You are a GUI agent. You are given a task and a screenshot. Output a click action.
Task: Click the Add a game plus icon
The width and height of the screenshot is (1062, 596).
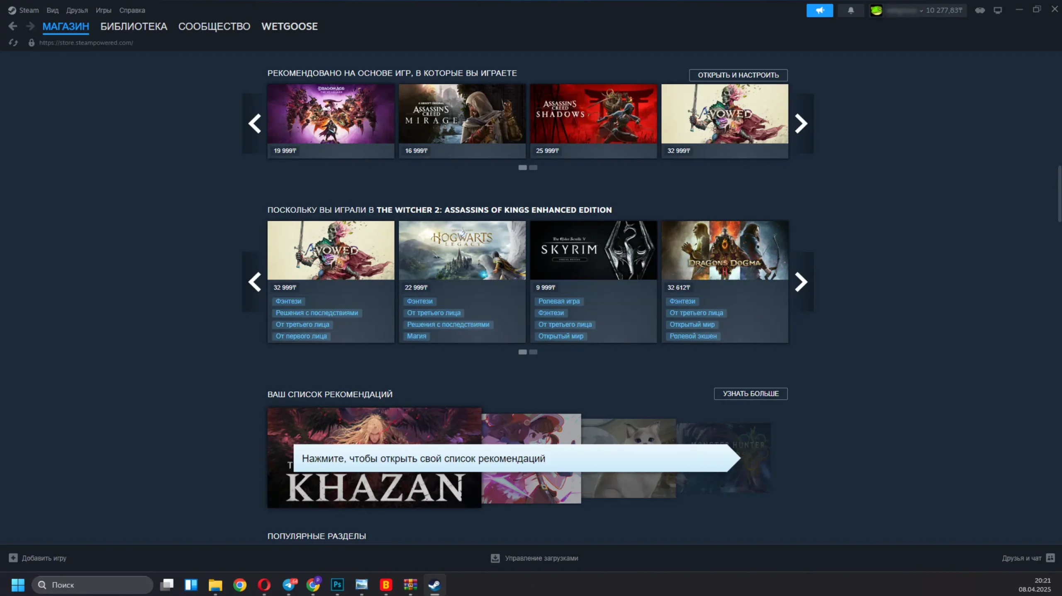coord(13,558)
